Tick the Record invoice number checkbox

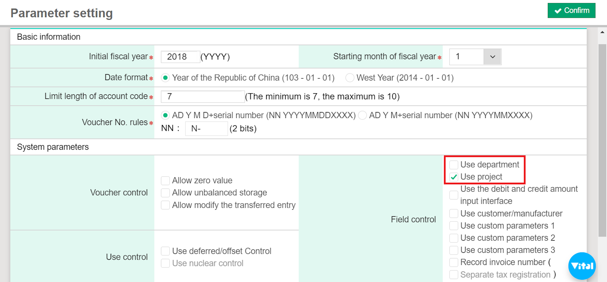tap(453, 262)
